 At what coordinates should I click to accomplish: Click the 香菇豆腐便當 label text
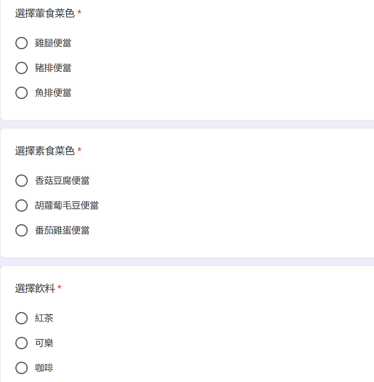tap(62, 181)
